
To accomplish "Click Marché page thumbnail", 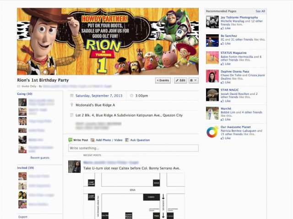I will click(x=212, y=113).
